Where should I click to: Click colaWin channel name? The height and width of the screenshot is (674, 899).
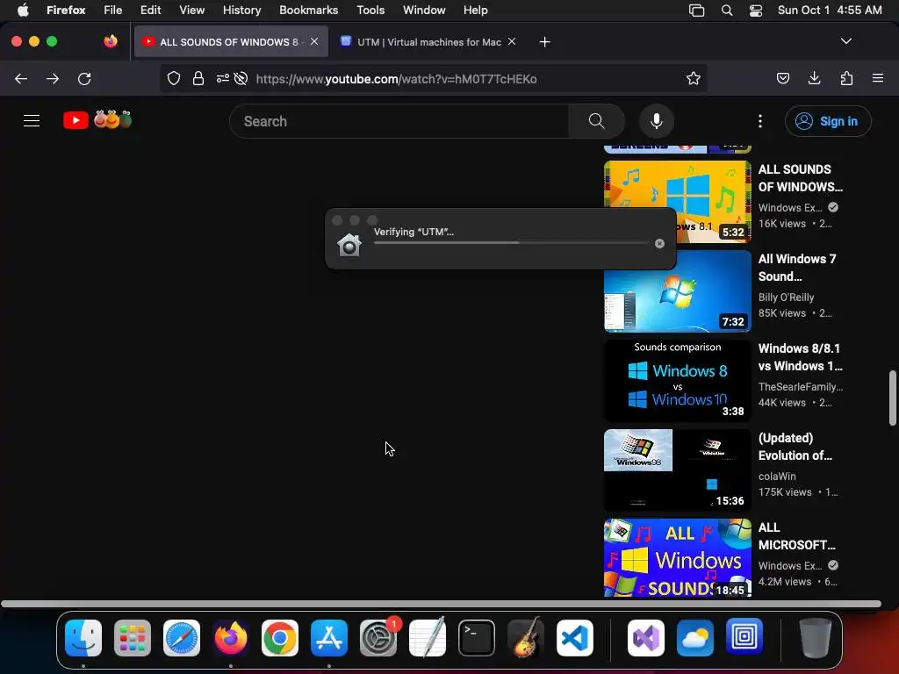tap(777, 477)
